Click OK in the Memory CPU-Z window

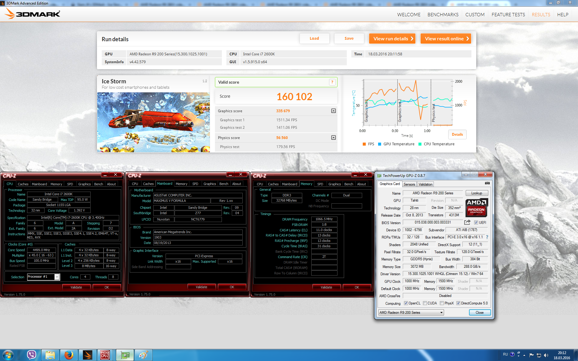357,287
